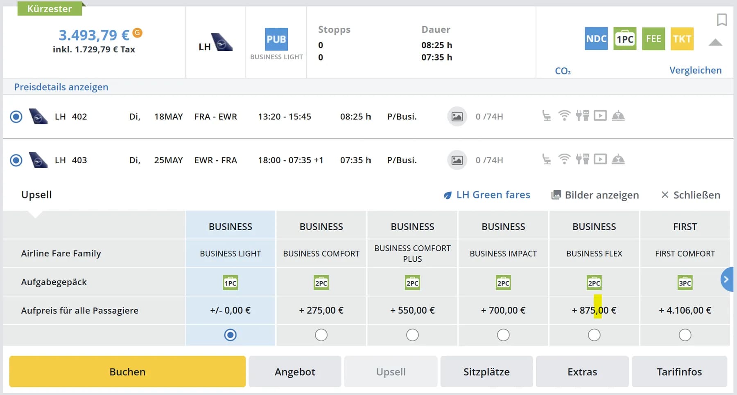Click 2PC baggage icon under Business Flex
Image resolution: width=737 pixels, height=395 pixels.
(x=594, y=283)
